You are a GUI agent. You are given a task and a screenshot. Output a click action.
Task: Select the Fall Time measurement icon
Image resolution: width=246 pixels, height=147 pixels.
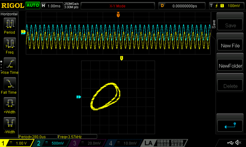[10, 84]
